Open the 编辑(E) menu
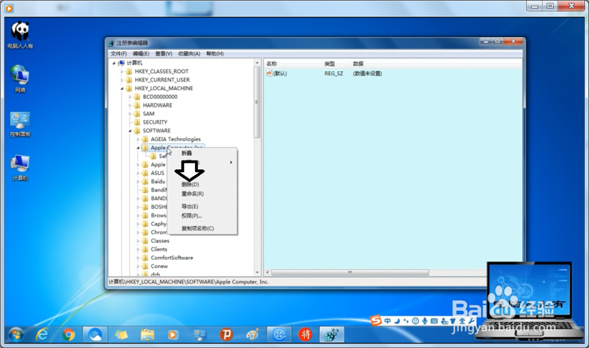The height and width of the screenshot is (348, 589). coord(141,53)
